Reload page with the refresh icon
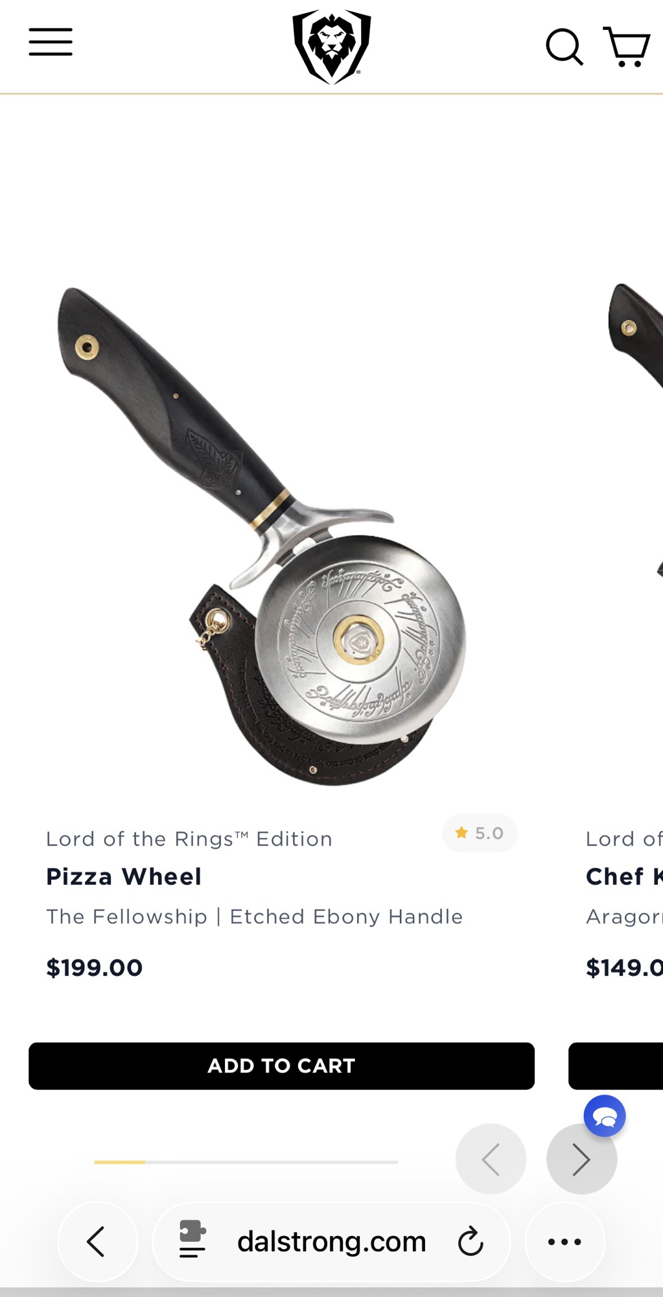Screen dimensions: 663x1297 [x=471, y=1242]
